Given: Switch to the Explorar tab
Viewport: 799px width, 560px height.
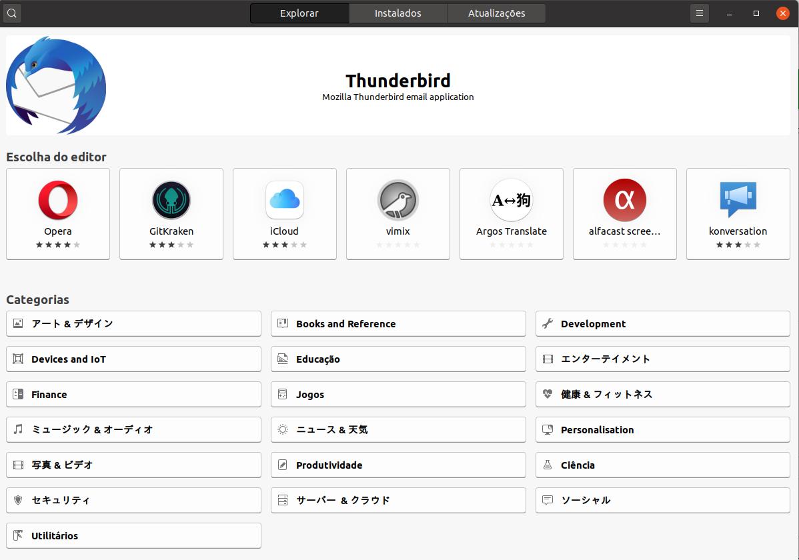Looking at the screenshot, I should pyautogui.click(x=299, y=13).
